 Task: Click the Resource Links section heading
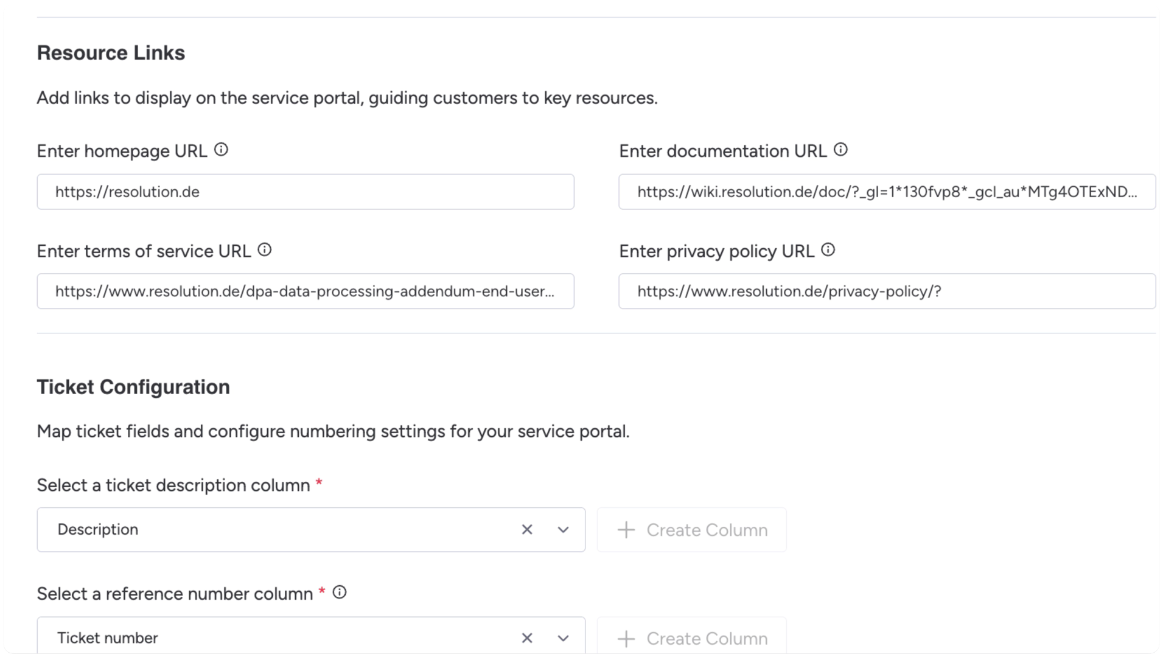click(111, 53)
